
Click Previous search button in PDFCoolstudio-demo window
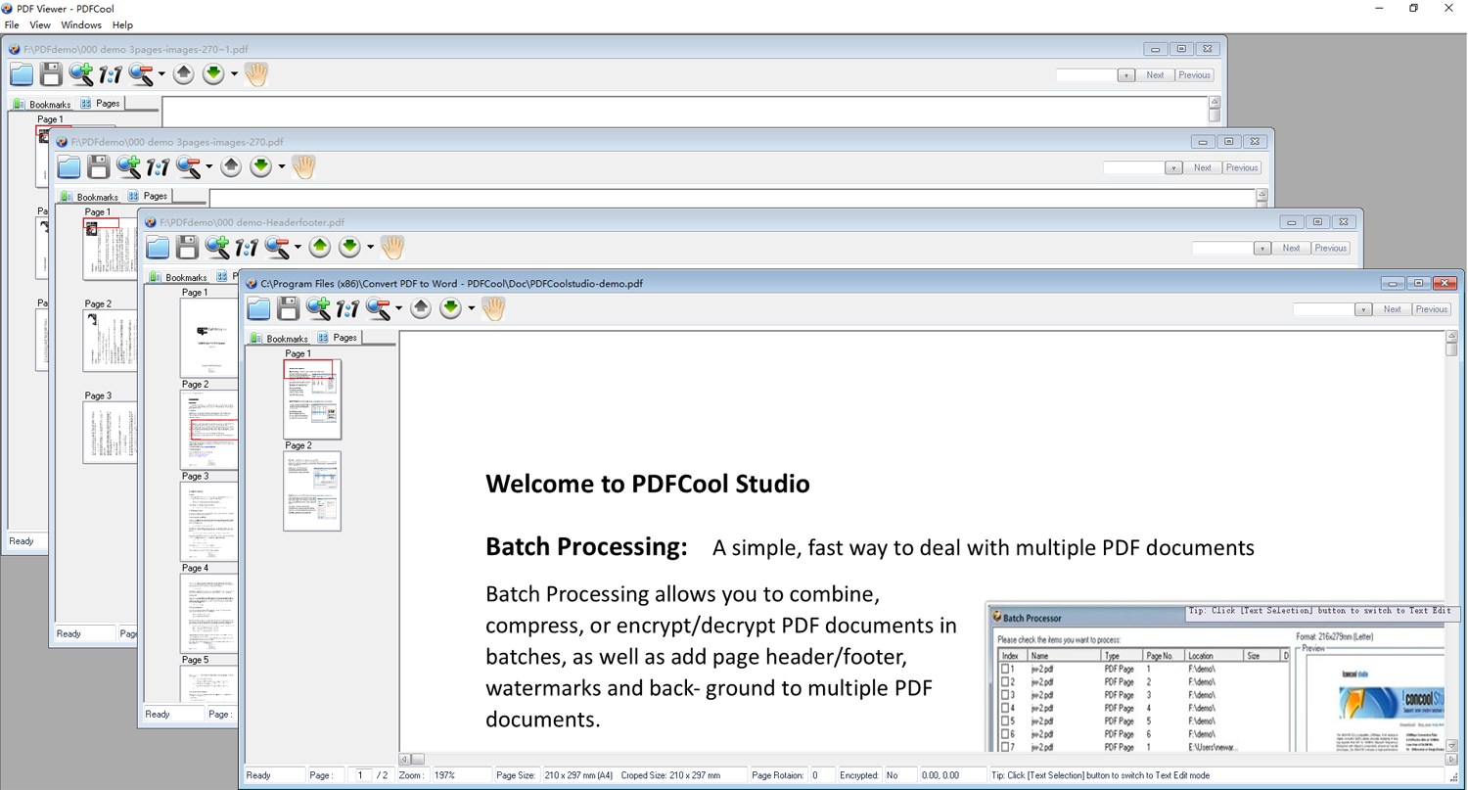pyautogui.click(x=1431, y=309)
